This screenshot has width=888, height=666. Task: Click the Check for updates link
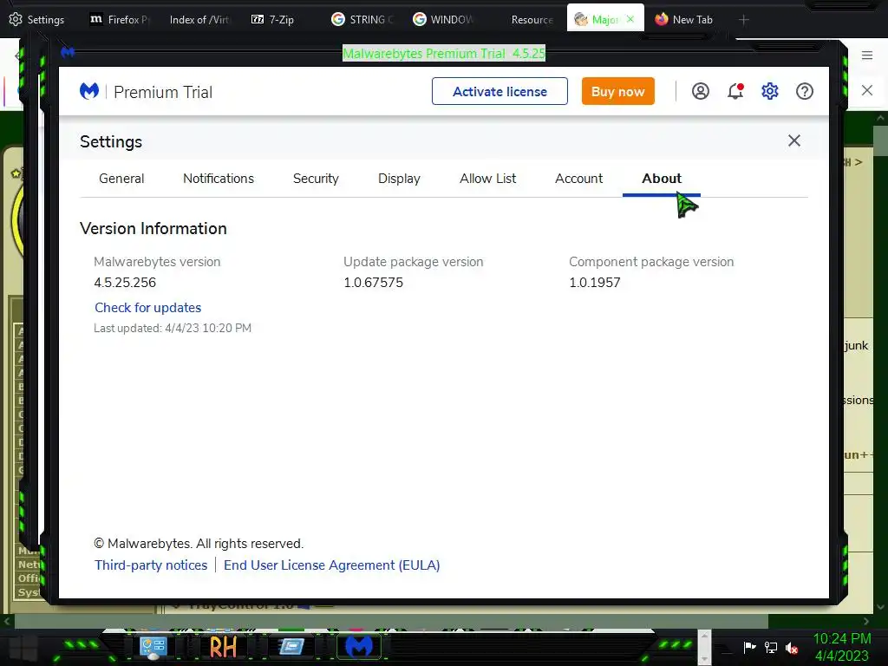147,308
